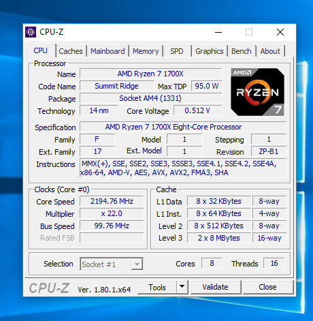Click the L1 Data value 8 x 32 KBytes
This screenshot has width=313, height=321.
218,201
